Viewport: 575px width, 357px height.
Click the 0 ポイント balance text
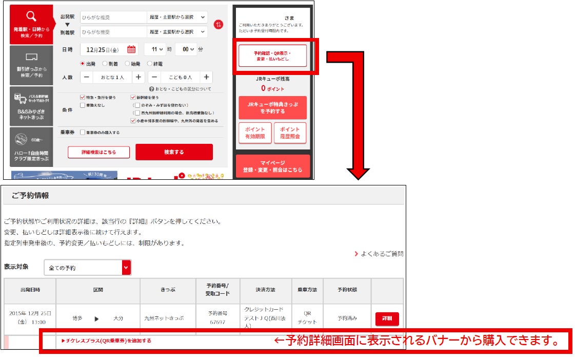pyautogui.click(x=272, y=88)
